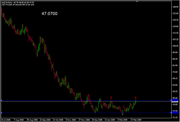
Task: Click the blue 36.00 price label
Action: 175,112
